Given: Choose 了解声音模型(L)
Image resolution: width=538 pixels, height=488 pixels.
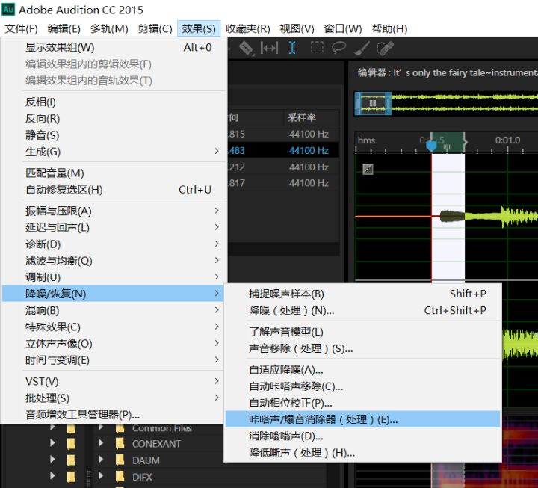Looking at the screenshot, I should point(362,332).
